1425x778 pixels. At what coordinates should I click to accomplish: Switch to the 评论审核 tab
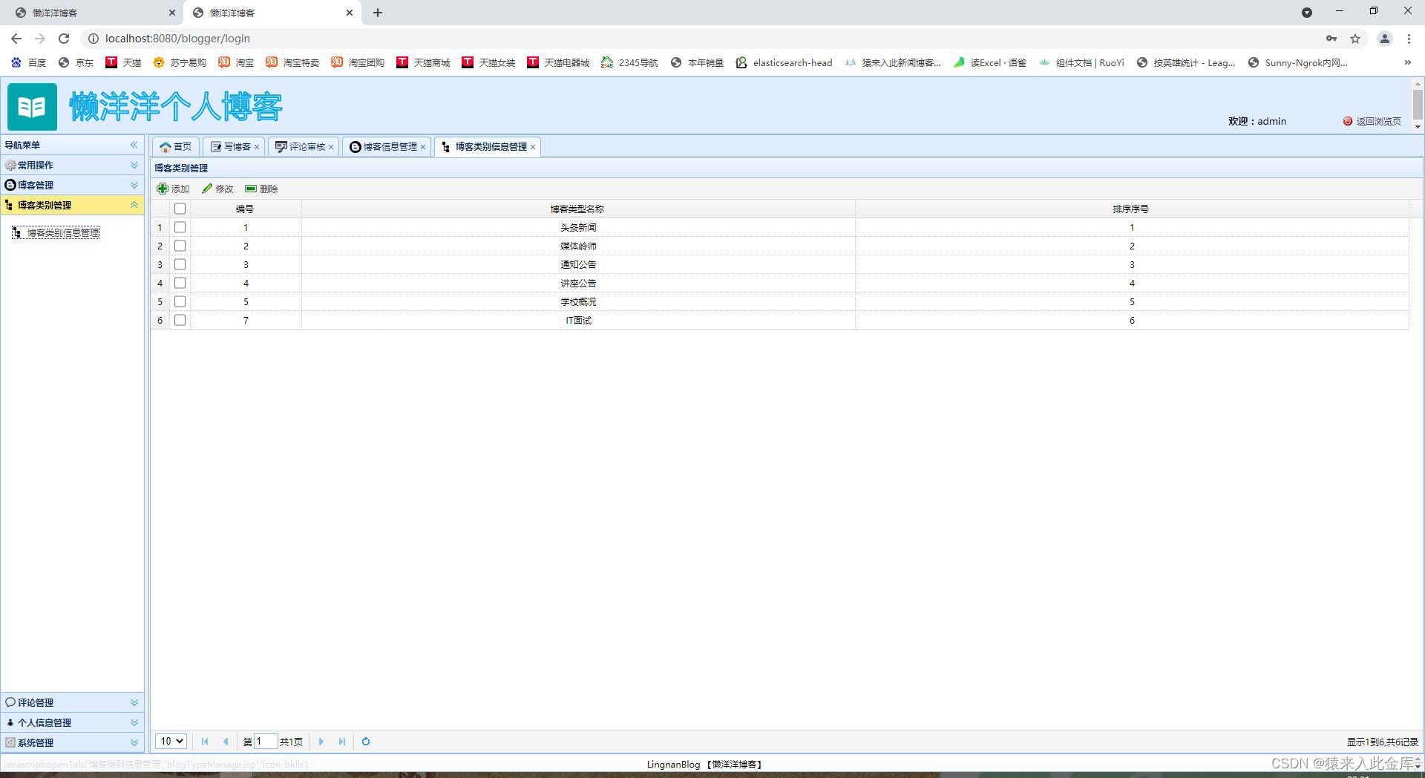(x=301, y=147)
